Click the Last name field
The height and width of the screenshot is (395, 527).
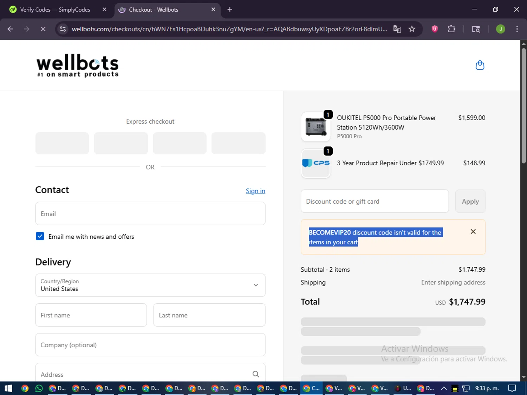point(209,315)
